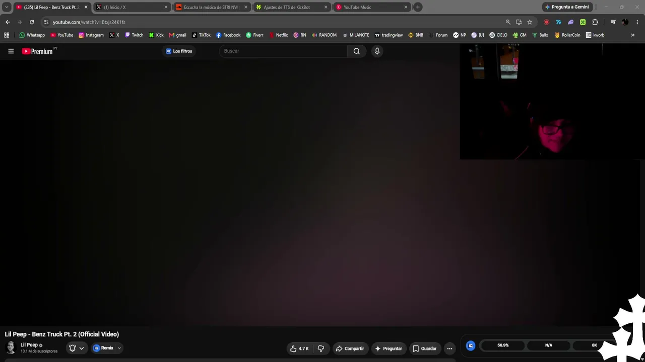Screen dimensions: 645x362
Task: Start voice search with the microphone
Action: (x=377, y=51)
